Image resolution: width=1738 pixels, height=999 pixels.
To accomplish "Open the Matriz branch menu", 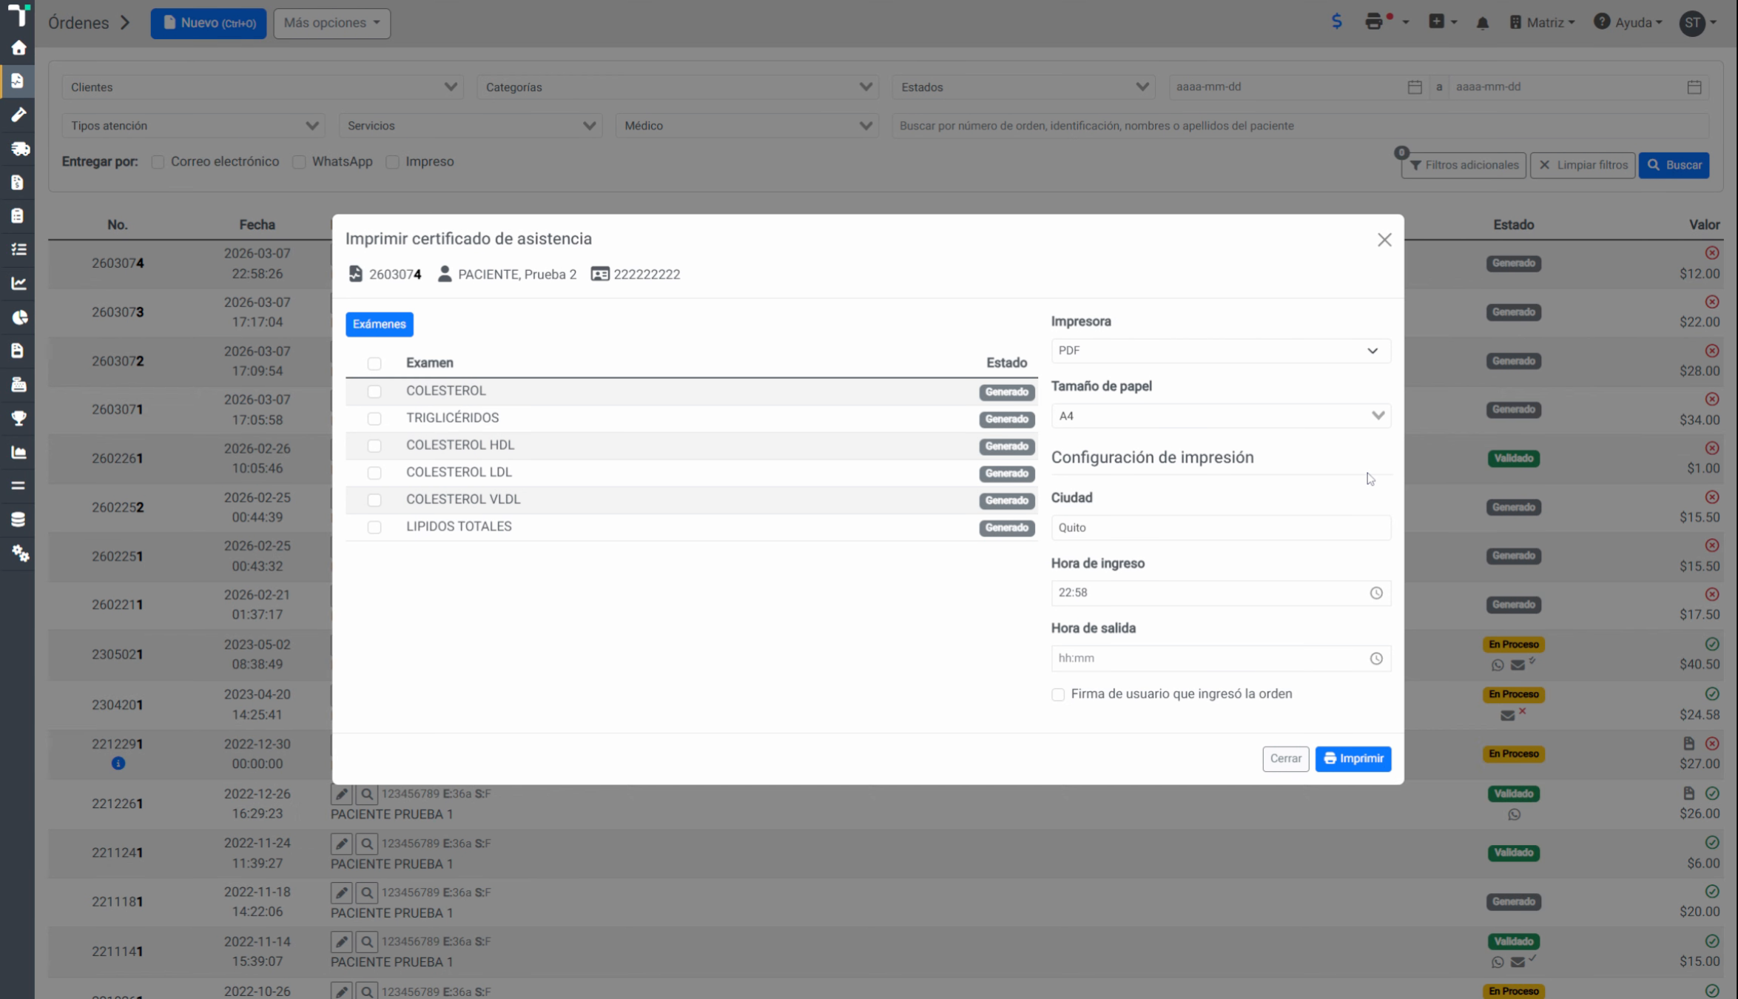I will click(x=1542, y=23).
